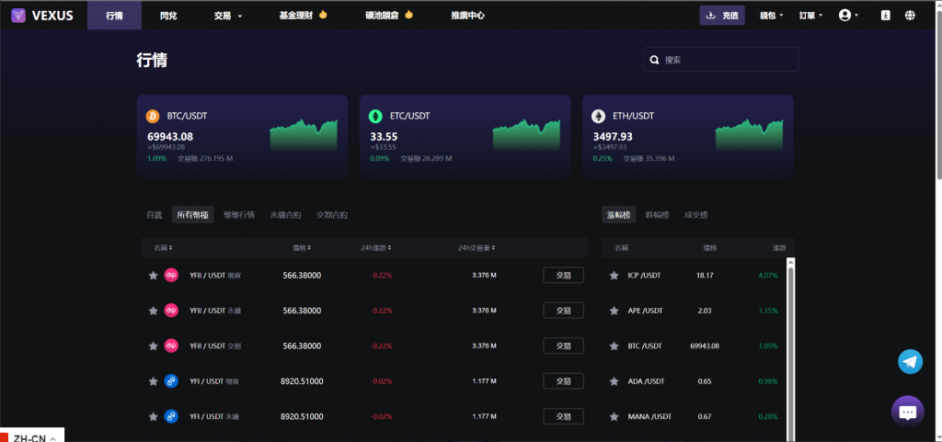942x442 pixels.
Task: Click the globe language icon
Action: coord(910,16)
